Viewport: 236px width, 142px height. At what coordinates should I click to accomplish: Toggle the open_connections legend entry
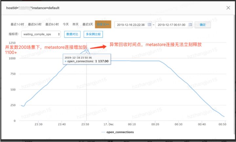click(118, 132)
